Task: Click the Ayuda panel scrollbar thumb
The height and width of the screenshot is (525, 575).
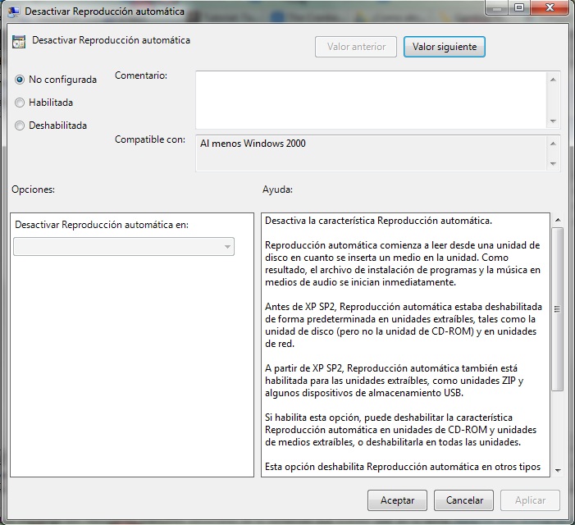Action: [558, 309]
